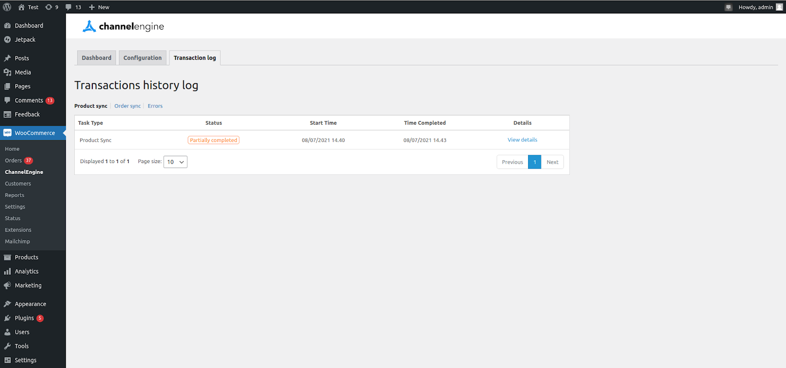
Task: Click the Plugins icon in sidebar
Action: (x=7, y=318)
